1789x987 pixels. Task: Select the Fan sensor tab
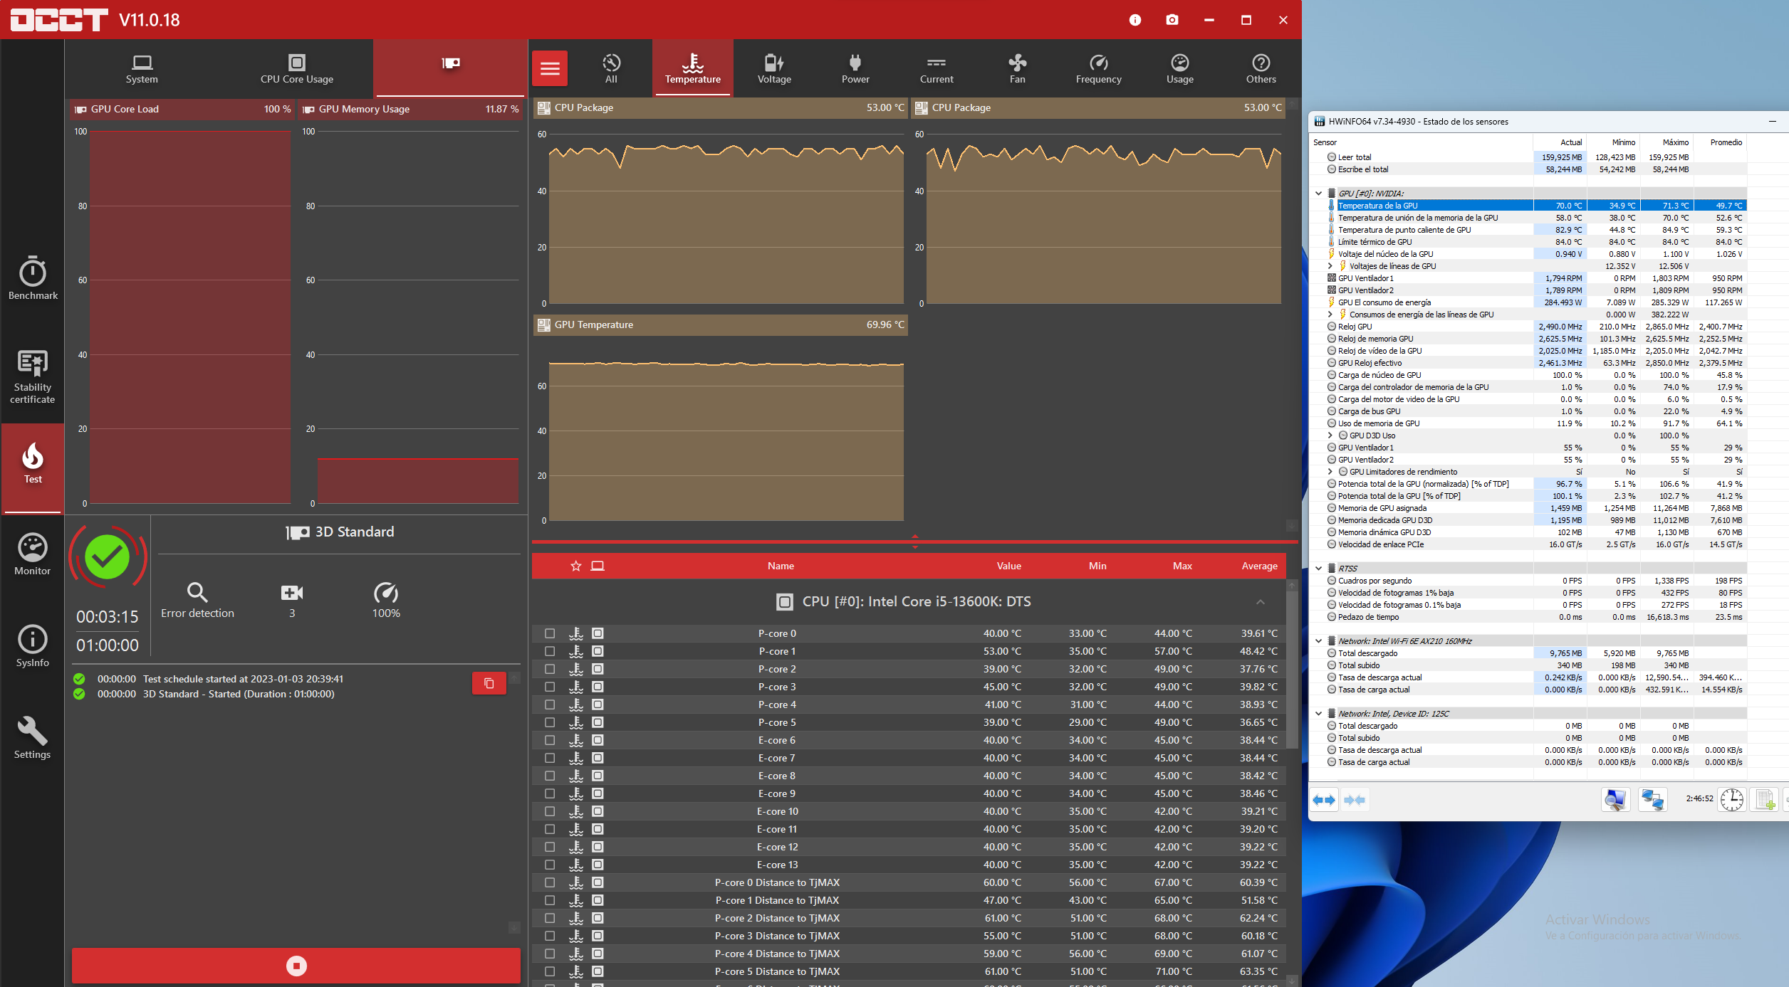pyautogui.click(x=1018, y=69)
